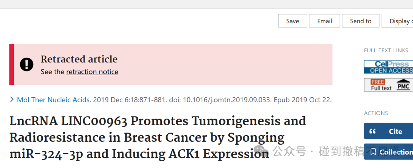Viewport: 413px width, 168px height.
Task: Expand journal chevron before Mol Ther Nucleic Acids
Action: [12, 100]
